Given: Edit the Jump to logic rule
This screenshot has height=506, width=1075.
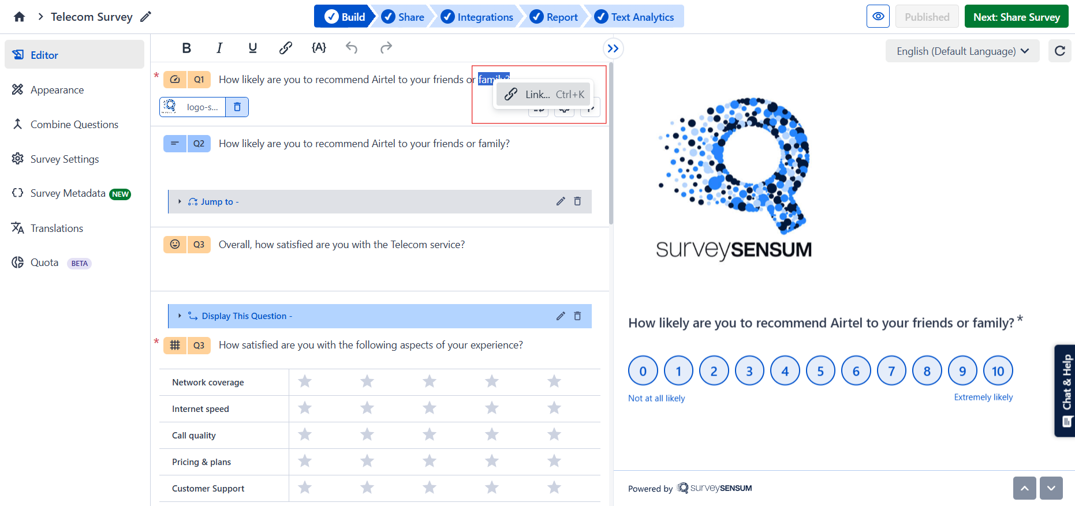Looking at the screenshot, I should (x=561, y=201).
